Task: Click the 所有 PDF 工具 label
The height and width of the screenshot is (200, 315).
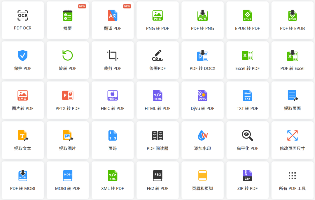Action: pos(292,188)
